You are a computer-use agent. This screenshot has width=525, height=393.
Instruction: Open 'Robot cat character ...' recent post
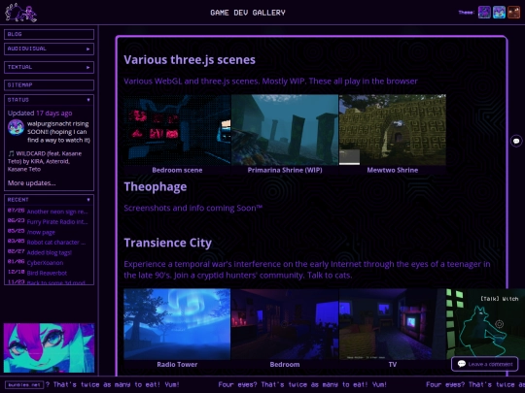pyautogui.click(x=56, y=243)
